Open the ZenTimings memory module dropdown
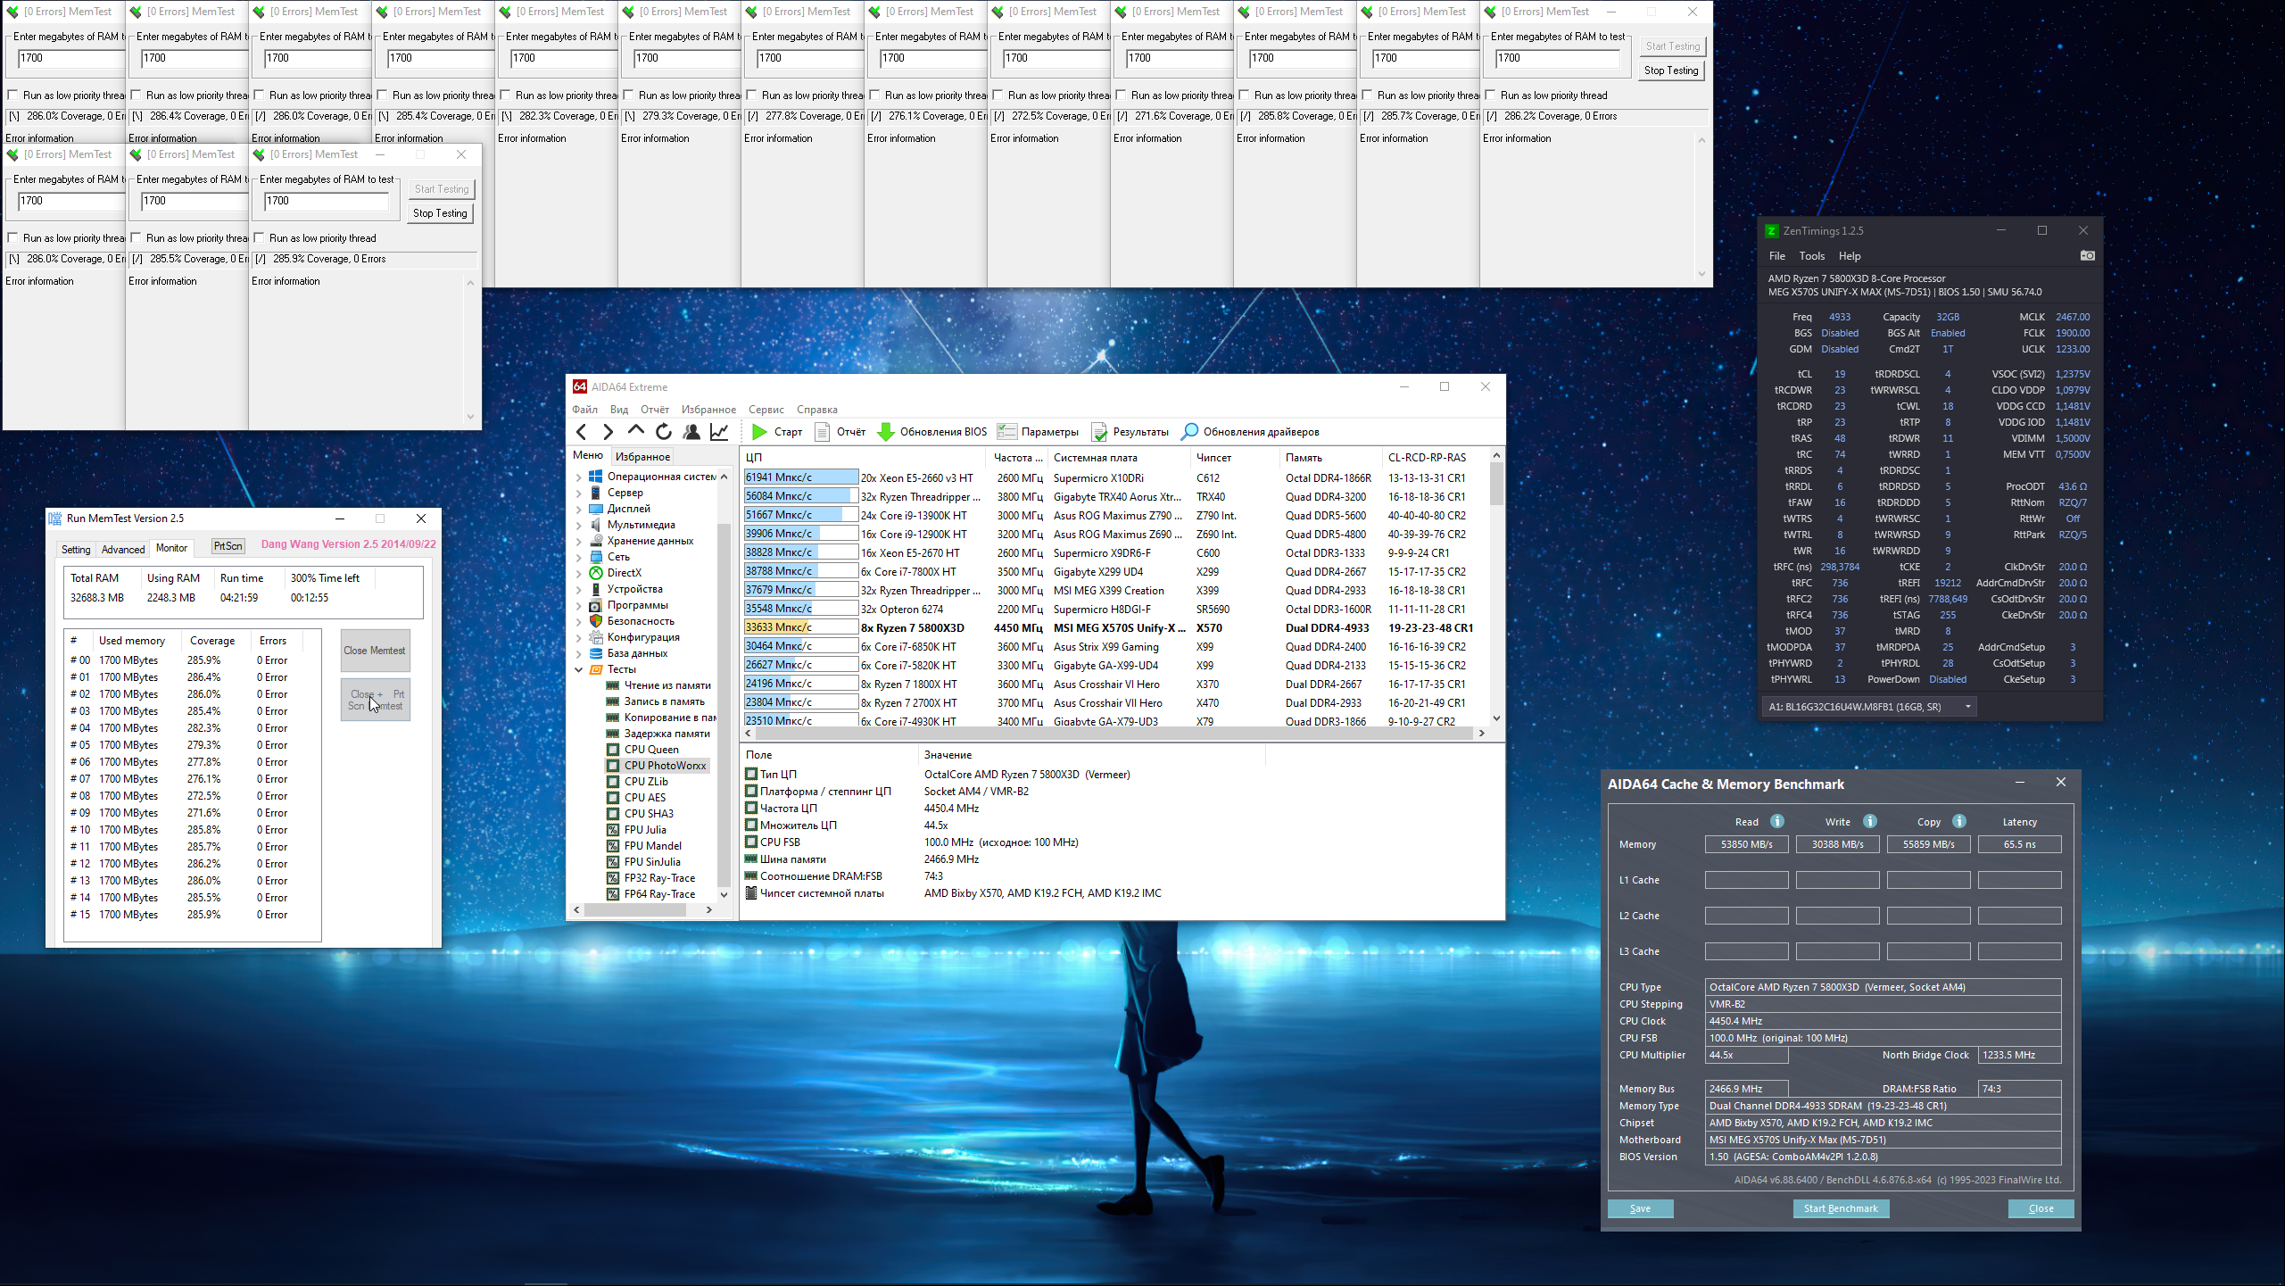Image resolution: width=2285 pixels, height=1286 pixels. coord(1967,707)
